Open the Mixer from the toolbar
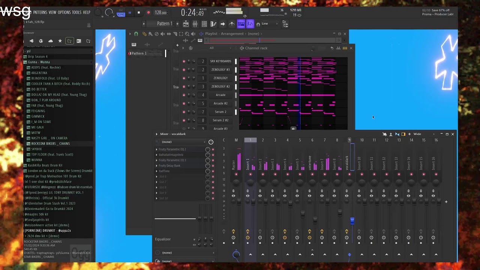This screenshot has height=270, width=480. [x=195, y=24]
